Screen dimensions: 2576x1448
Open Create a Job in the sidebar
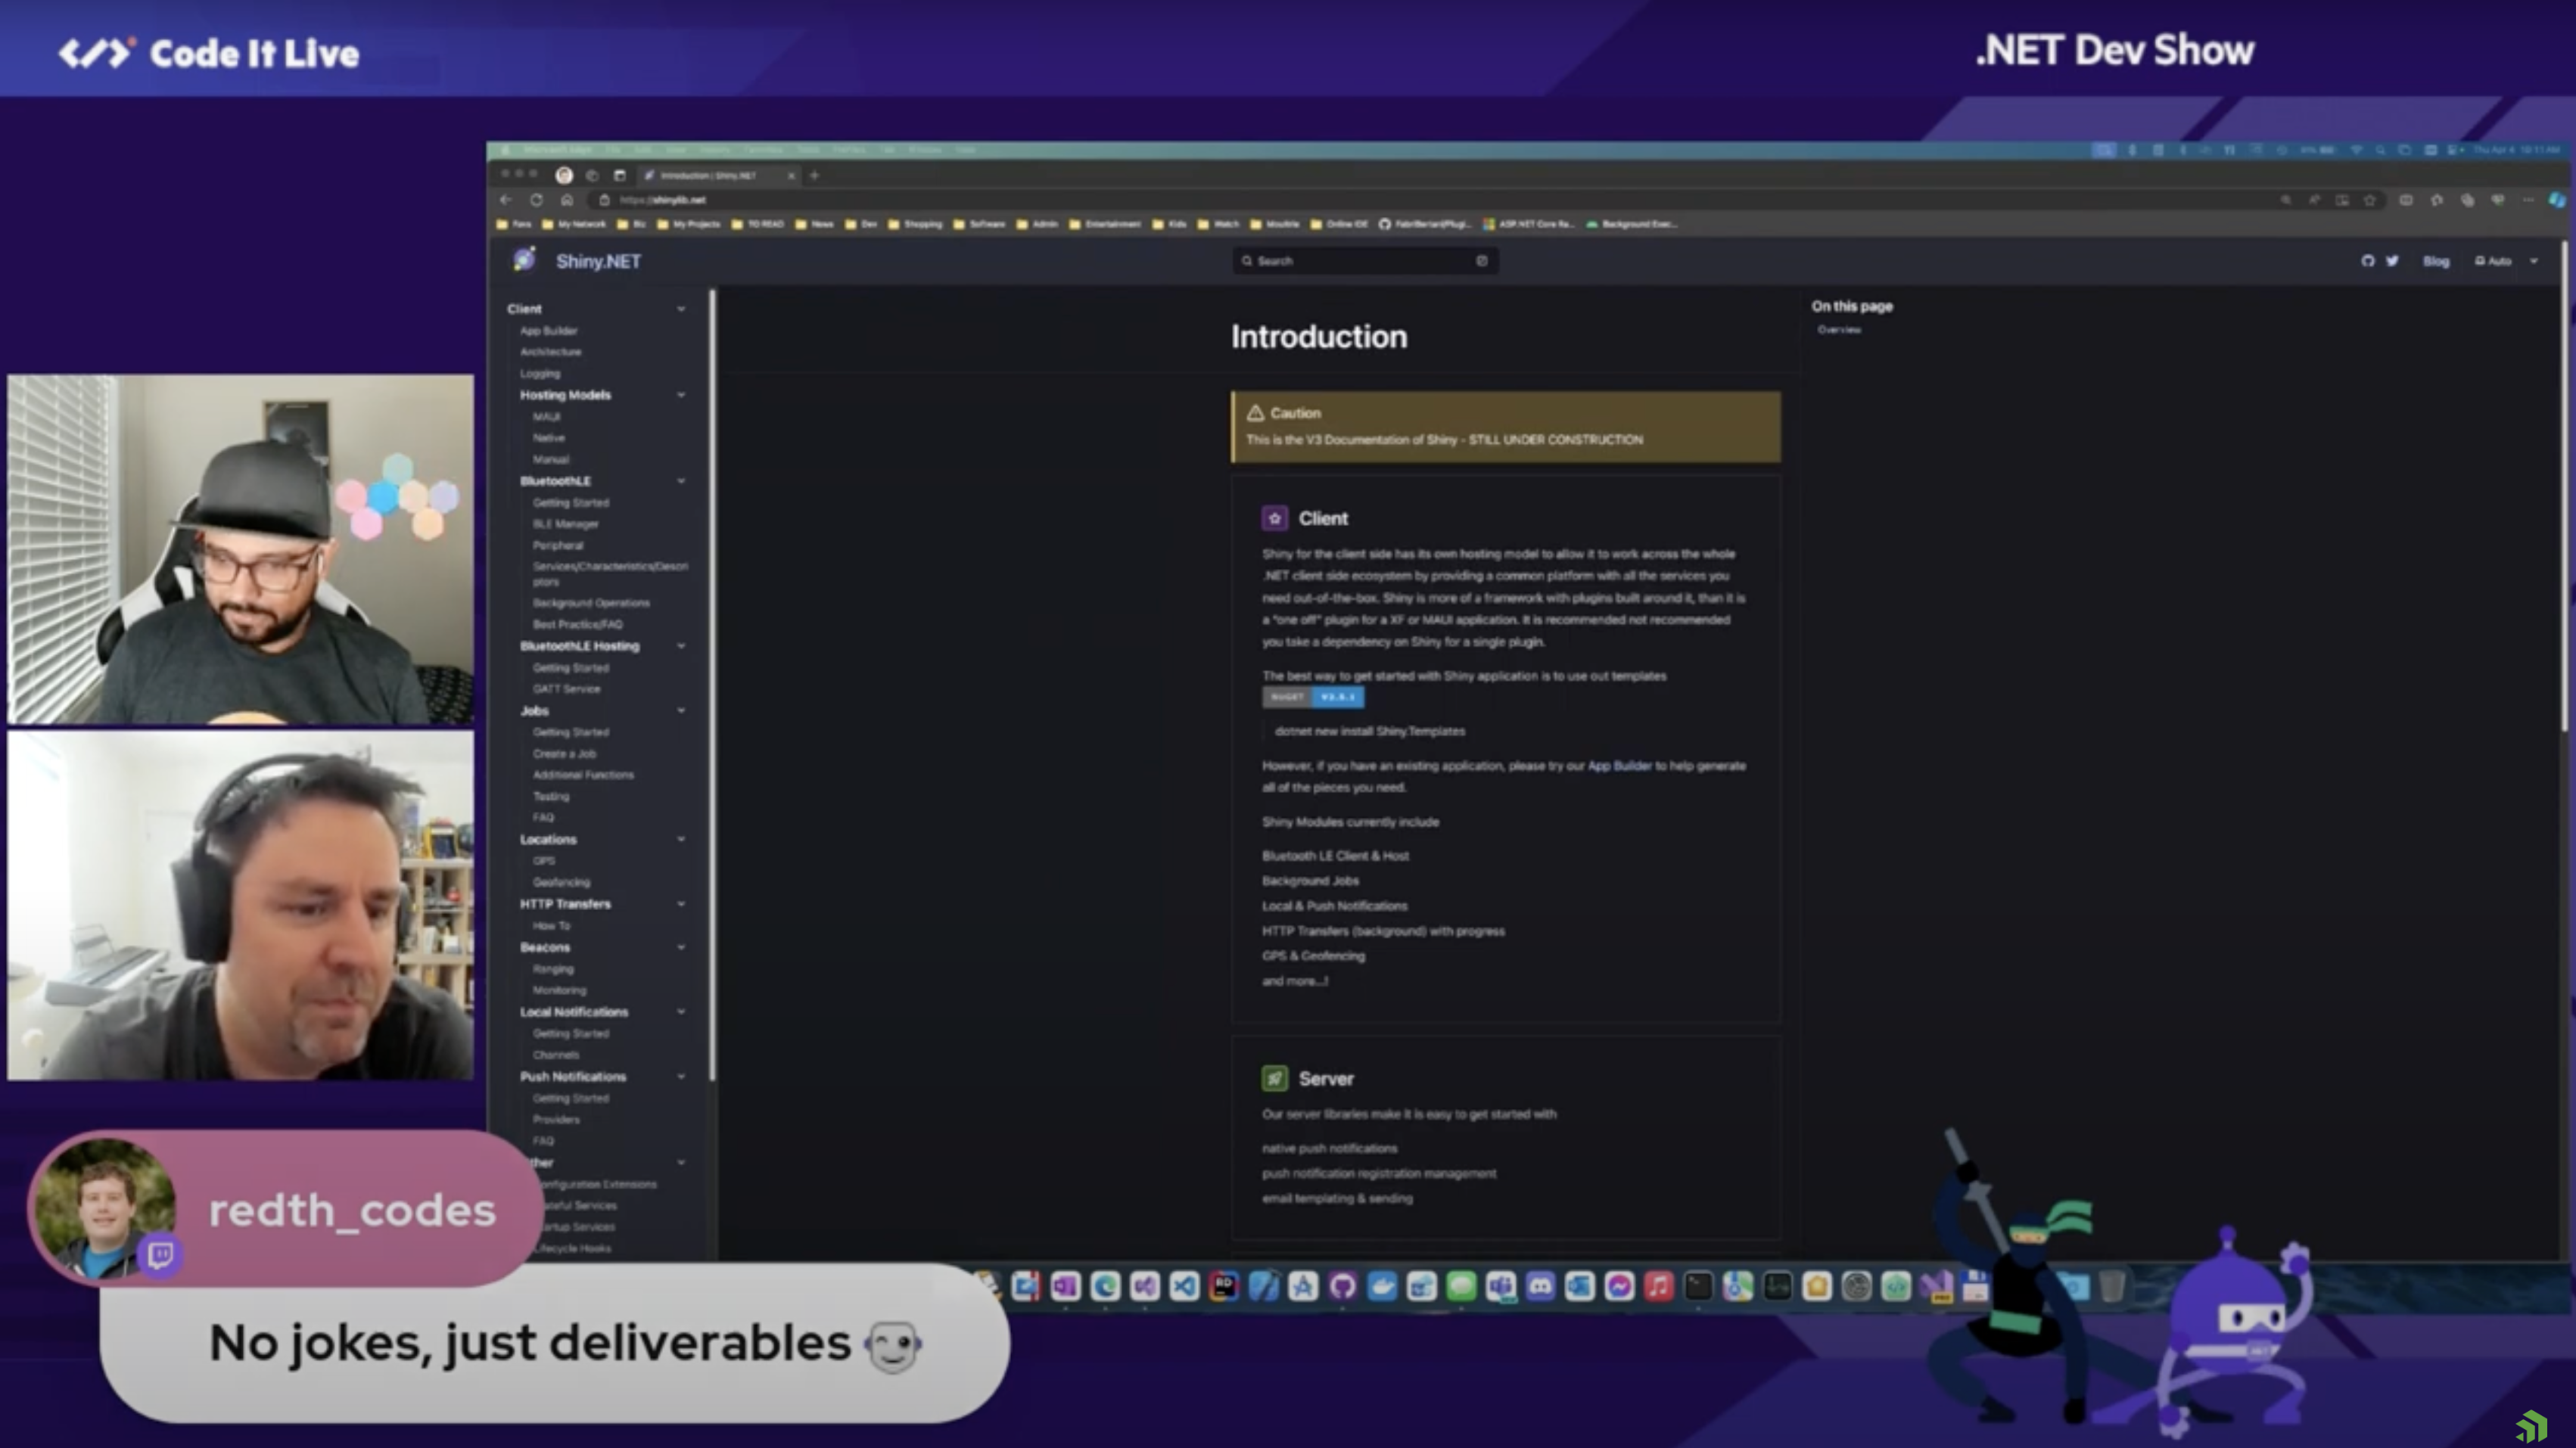(564, 754)
